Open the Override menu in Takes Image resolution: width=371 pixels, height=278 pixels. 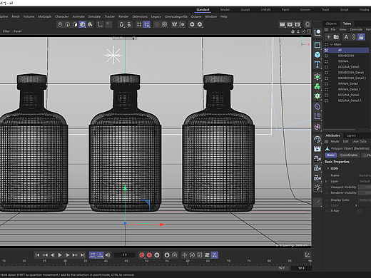(356, 29)
